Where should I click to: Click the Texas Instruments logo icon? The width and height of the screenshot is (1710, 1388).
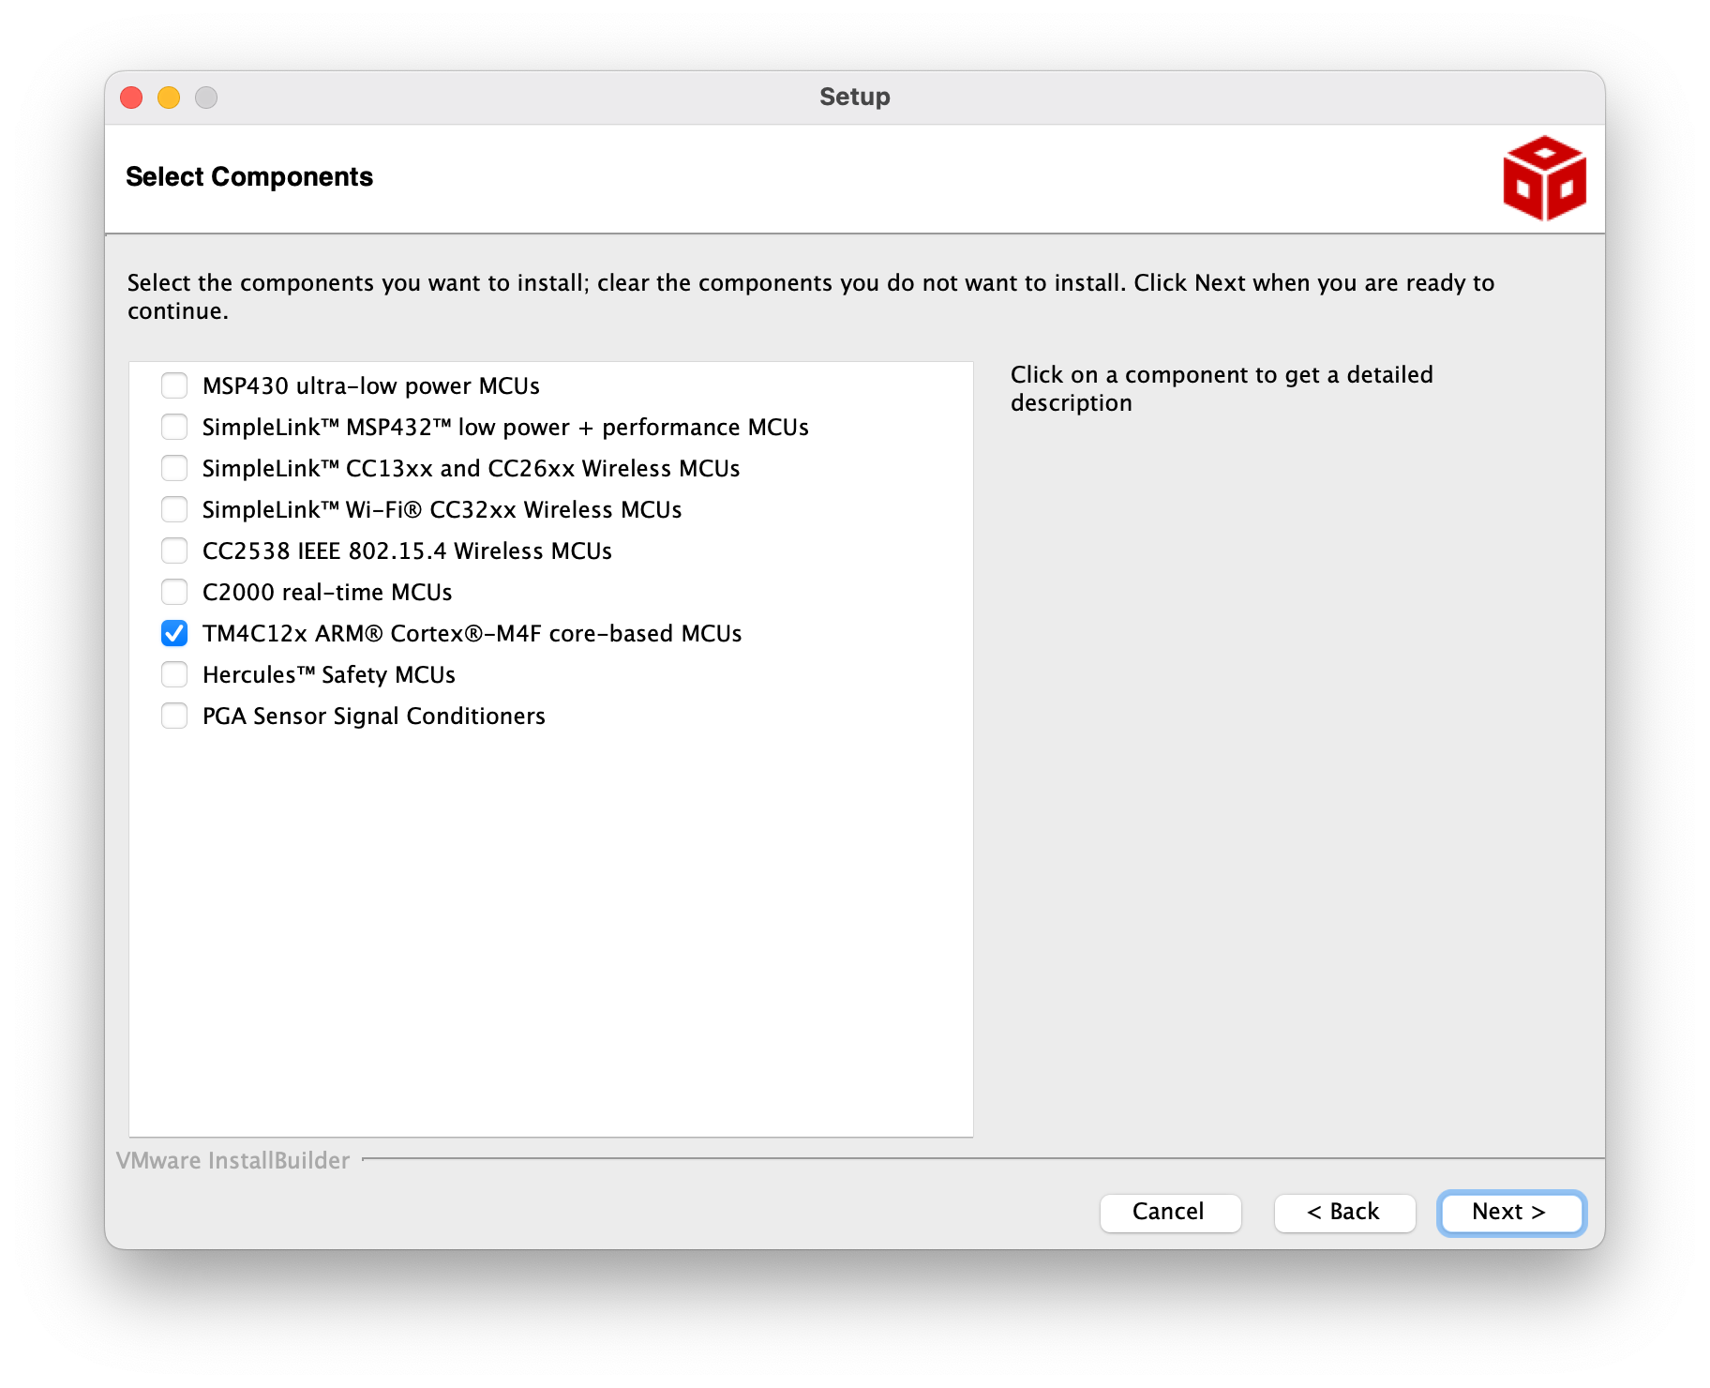(1543, 179)
